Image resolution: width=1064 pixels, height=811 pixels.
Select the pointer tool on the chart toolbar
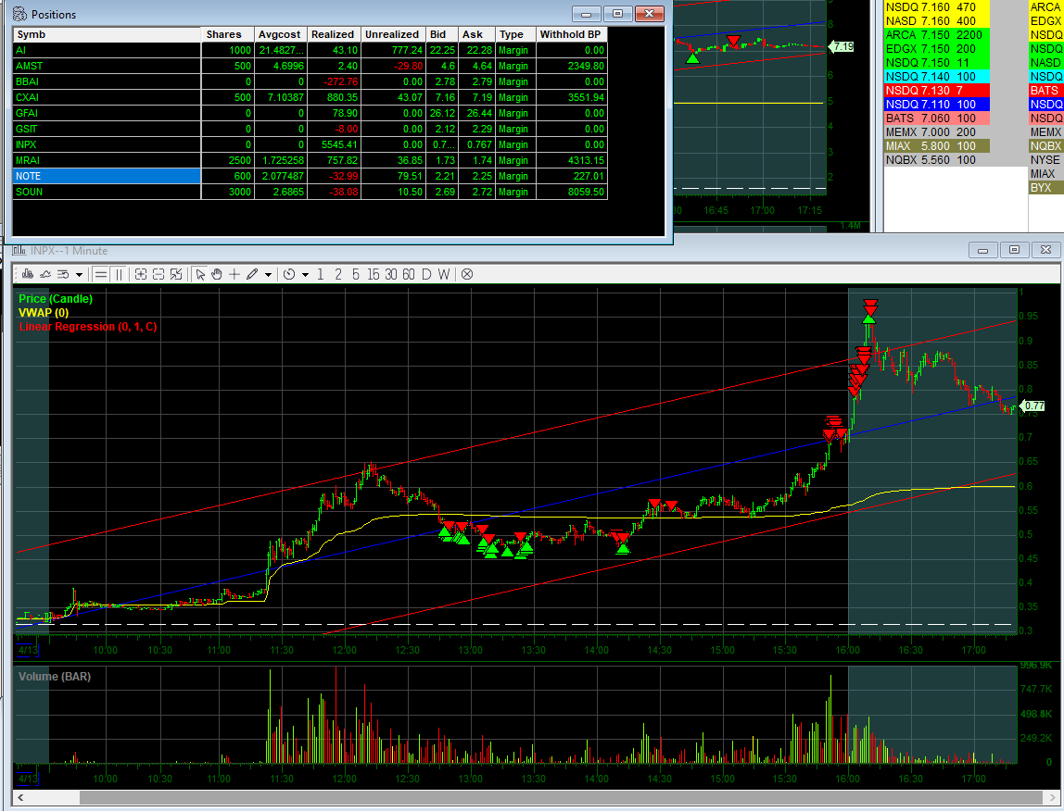tap(201, 274)
